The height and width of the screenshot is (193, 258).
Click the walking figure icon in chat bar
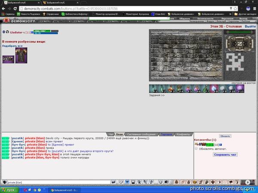[x=139, y=182]
